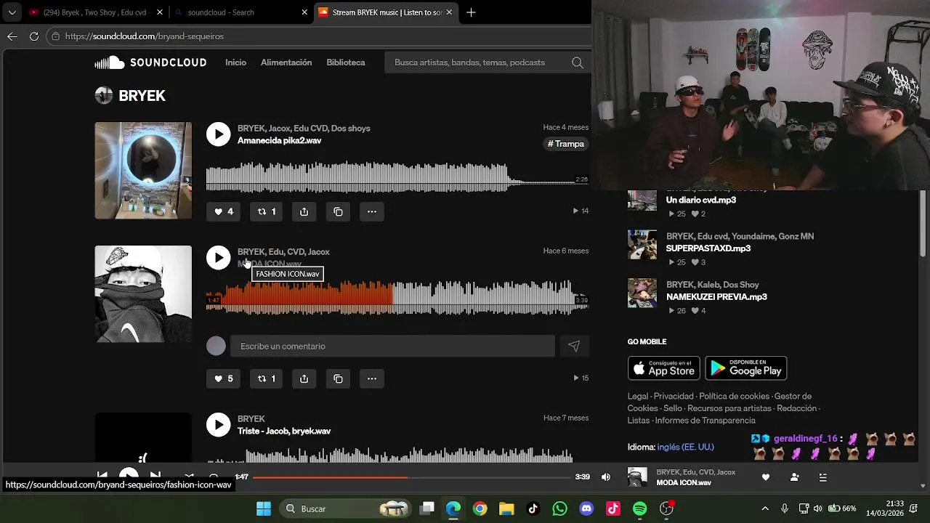Seek in MODA ICON.wav orange waveform
Viewport: 930px width, 523px height.
tap(397, 297)
